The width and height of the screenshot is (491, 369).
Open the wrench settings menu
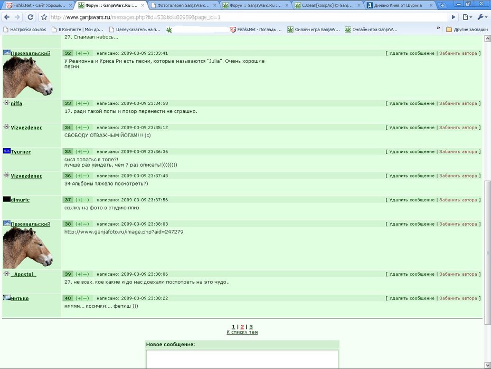(x=482, y=17)
